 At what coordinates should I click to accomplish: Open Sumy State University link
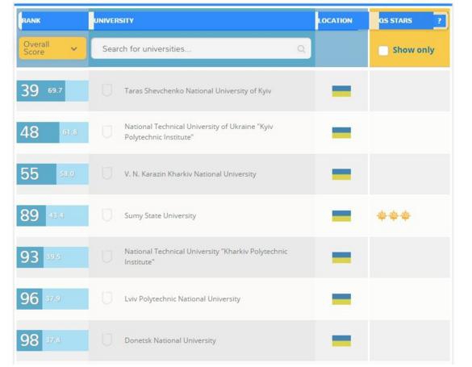click(160, 215)
